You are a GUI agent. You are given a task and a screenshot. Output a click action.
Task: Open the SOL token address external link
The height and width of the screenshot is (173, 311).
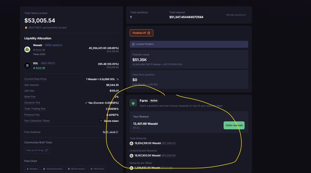pos(54,63)
